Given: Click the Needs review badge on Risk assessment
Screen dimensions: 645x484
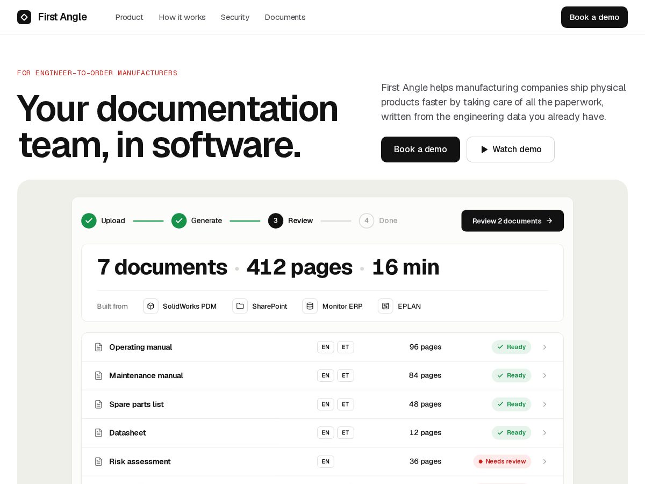Looking at the screenshot, I should (x=502, y=461).
